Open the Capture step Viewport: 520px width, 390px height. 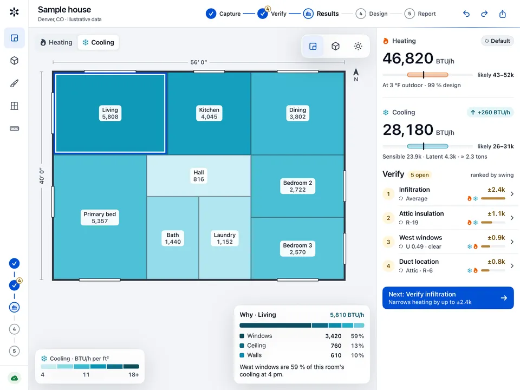pos(223,14)
